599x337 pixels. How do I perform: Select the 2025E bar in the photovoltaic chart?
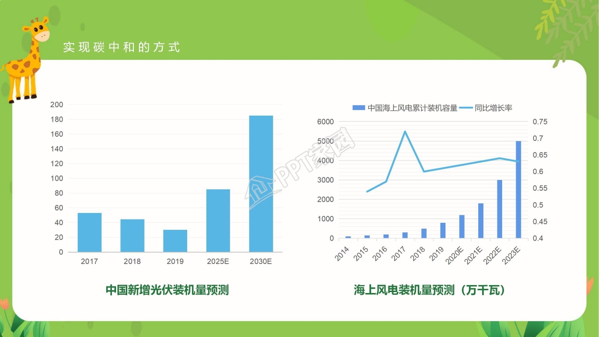coord(219,220)
